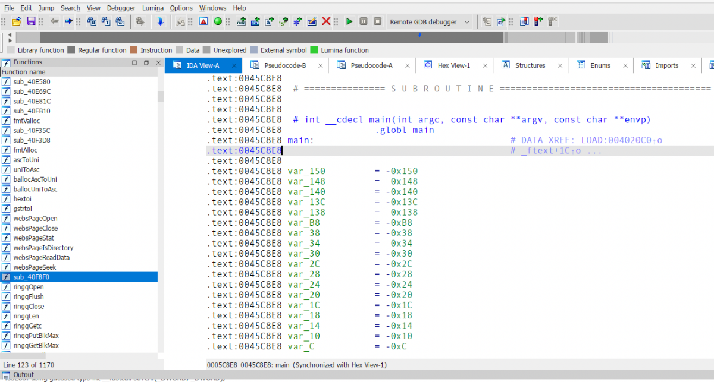Search for text binoculars icon

[x=106, y=21]
